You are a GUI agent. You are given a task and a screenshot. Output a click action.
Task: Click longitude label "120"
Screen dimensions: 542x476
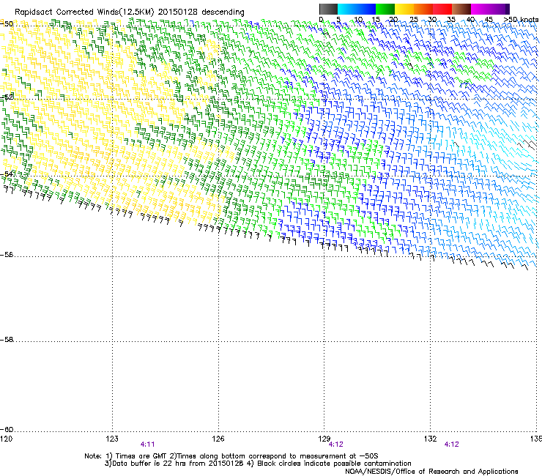(x=6, y=439)
